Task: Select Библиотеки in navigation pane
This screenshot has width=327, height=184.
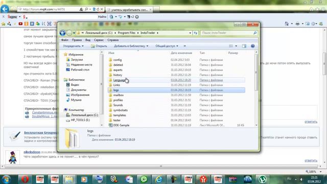Action: point(76,80)
